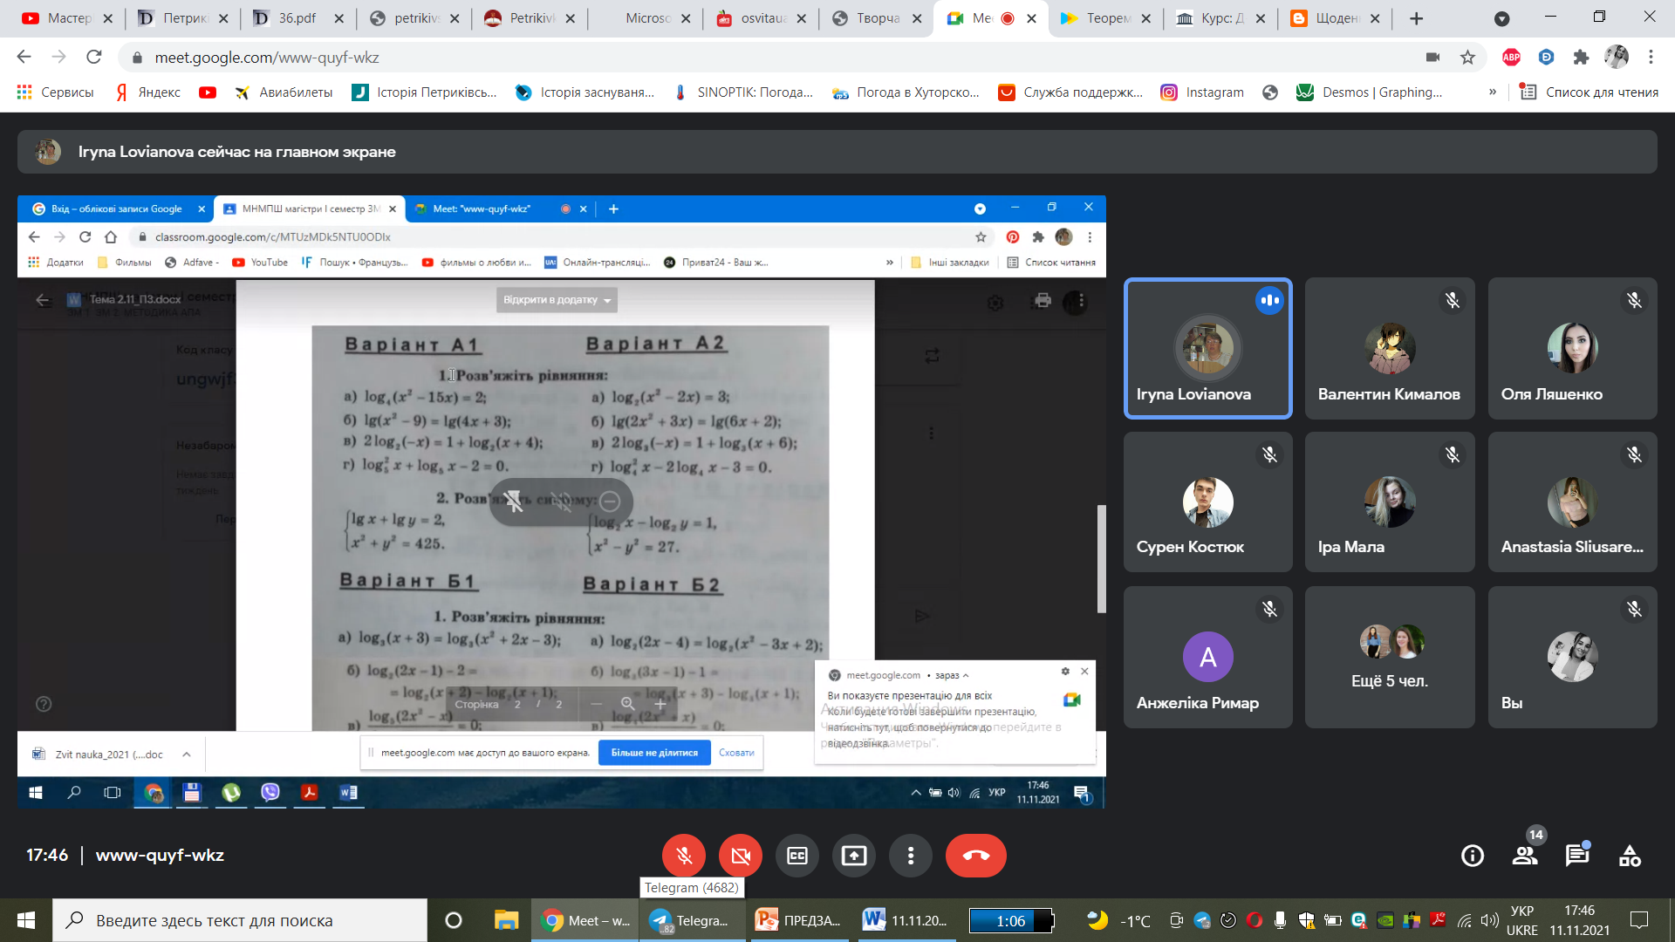Click the recording 1:06 timer taskbar item
This screenshot has width=1675, height=942.
1012,920
